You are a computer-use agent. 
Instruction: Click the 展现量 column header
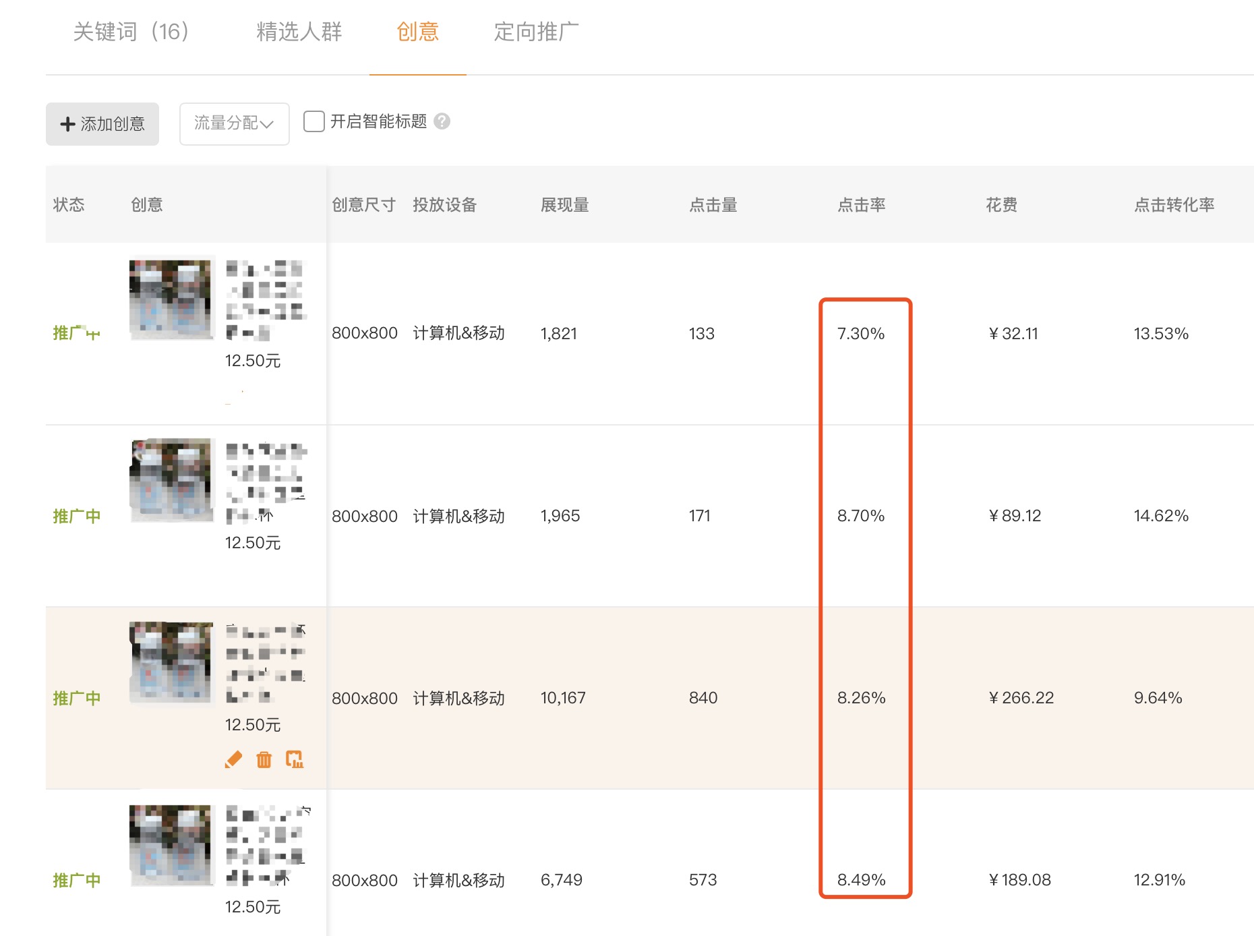coord(564,205)
